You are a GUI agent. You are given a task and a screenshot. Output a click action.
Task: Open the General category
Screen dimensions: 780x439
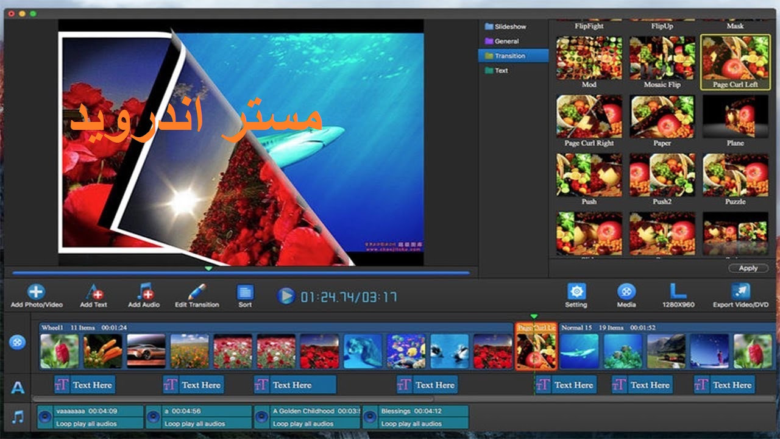(x=502, y=41)
